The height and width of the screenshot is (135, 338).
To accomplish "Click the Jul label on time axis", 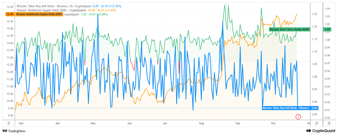I will (x=164, y=123).
